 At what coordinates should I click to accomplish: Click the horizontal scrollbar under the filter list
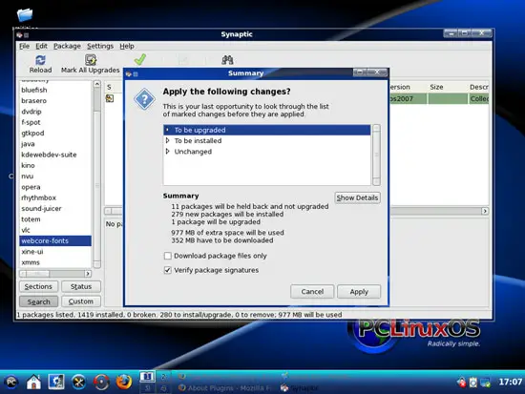tap(55, 274)
